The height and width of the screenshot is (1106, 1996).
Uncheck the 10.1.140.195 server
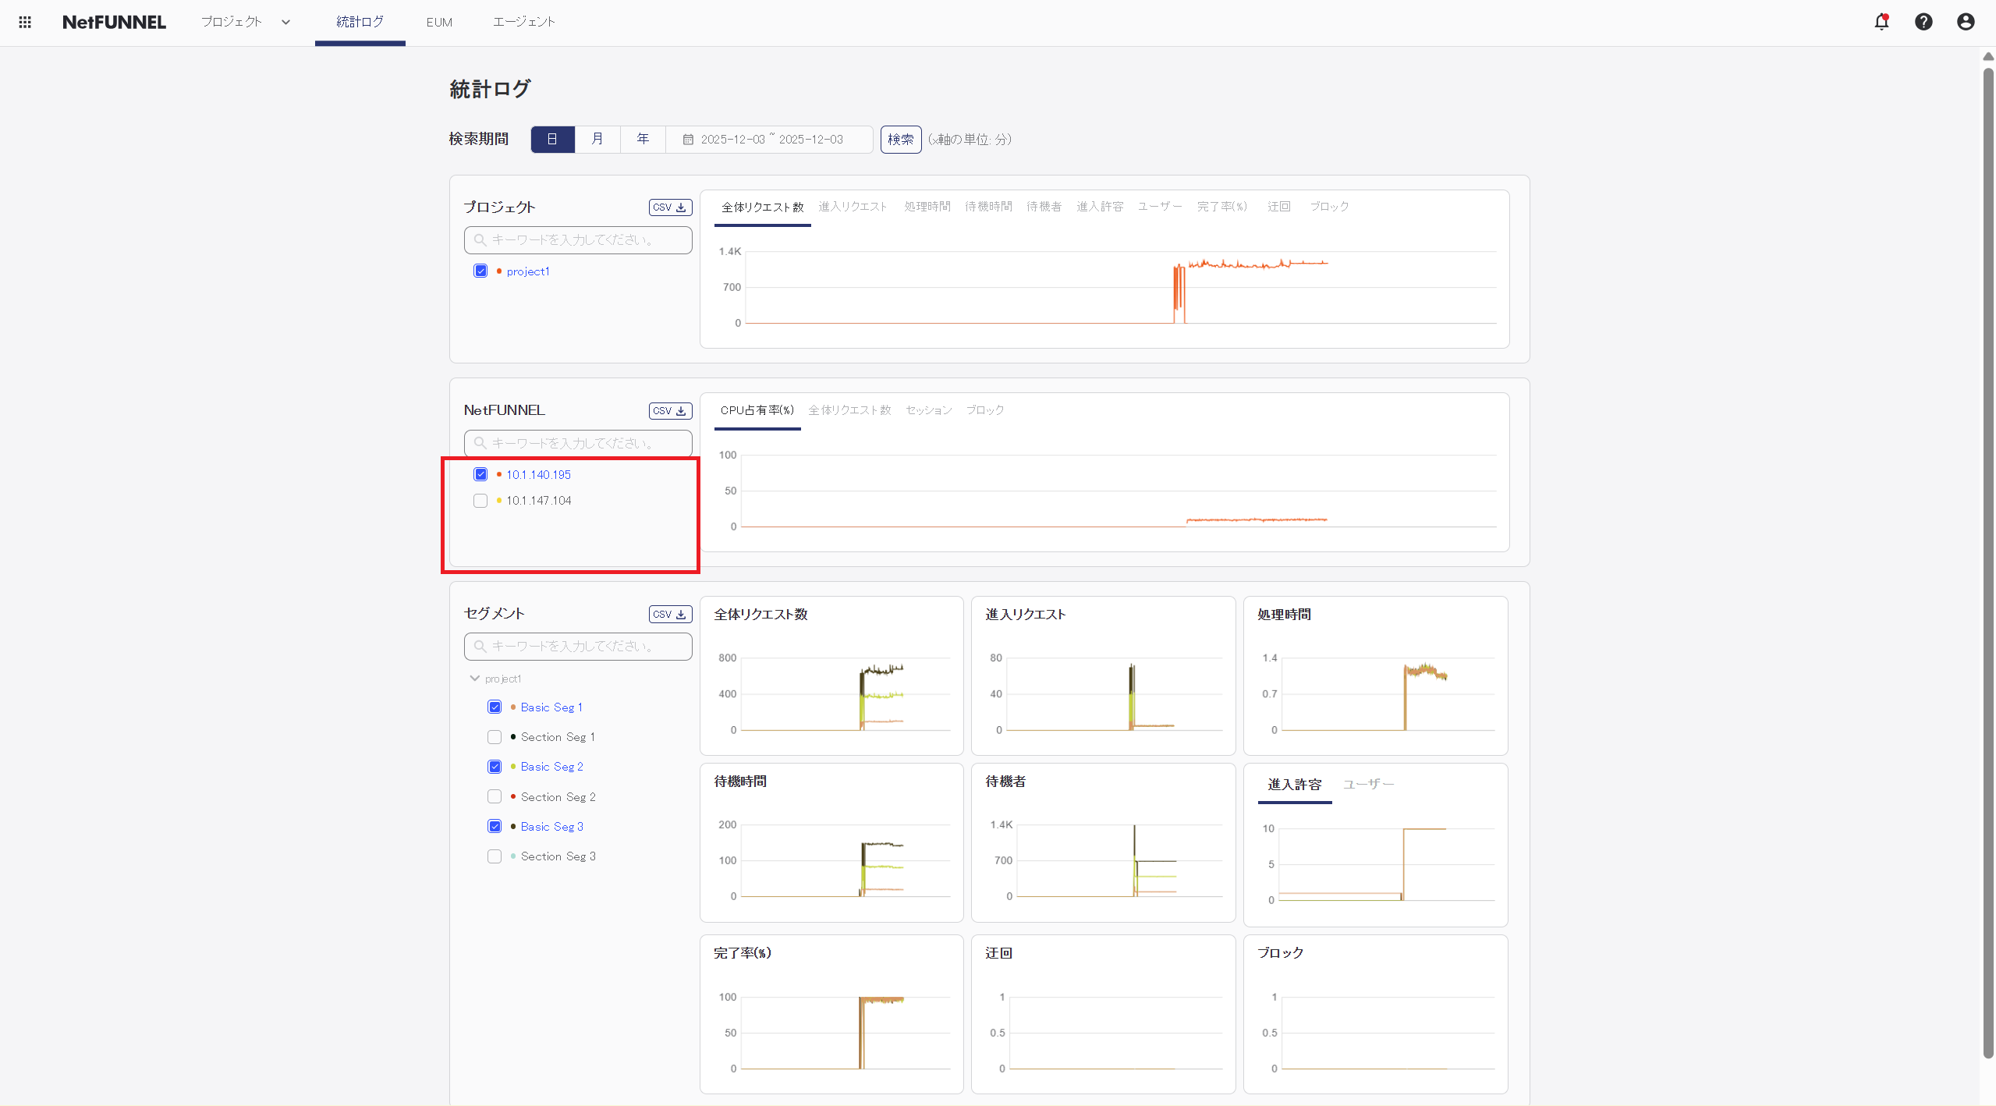(480, 473)
